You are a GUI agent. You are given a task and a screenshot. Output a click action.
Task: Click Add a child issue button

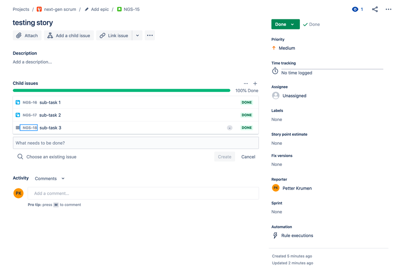click(x=69, y=36)
